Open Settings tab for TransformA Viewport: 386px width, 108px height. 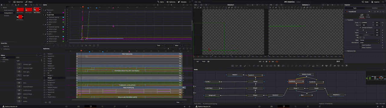click(x=368, y=16)
